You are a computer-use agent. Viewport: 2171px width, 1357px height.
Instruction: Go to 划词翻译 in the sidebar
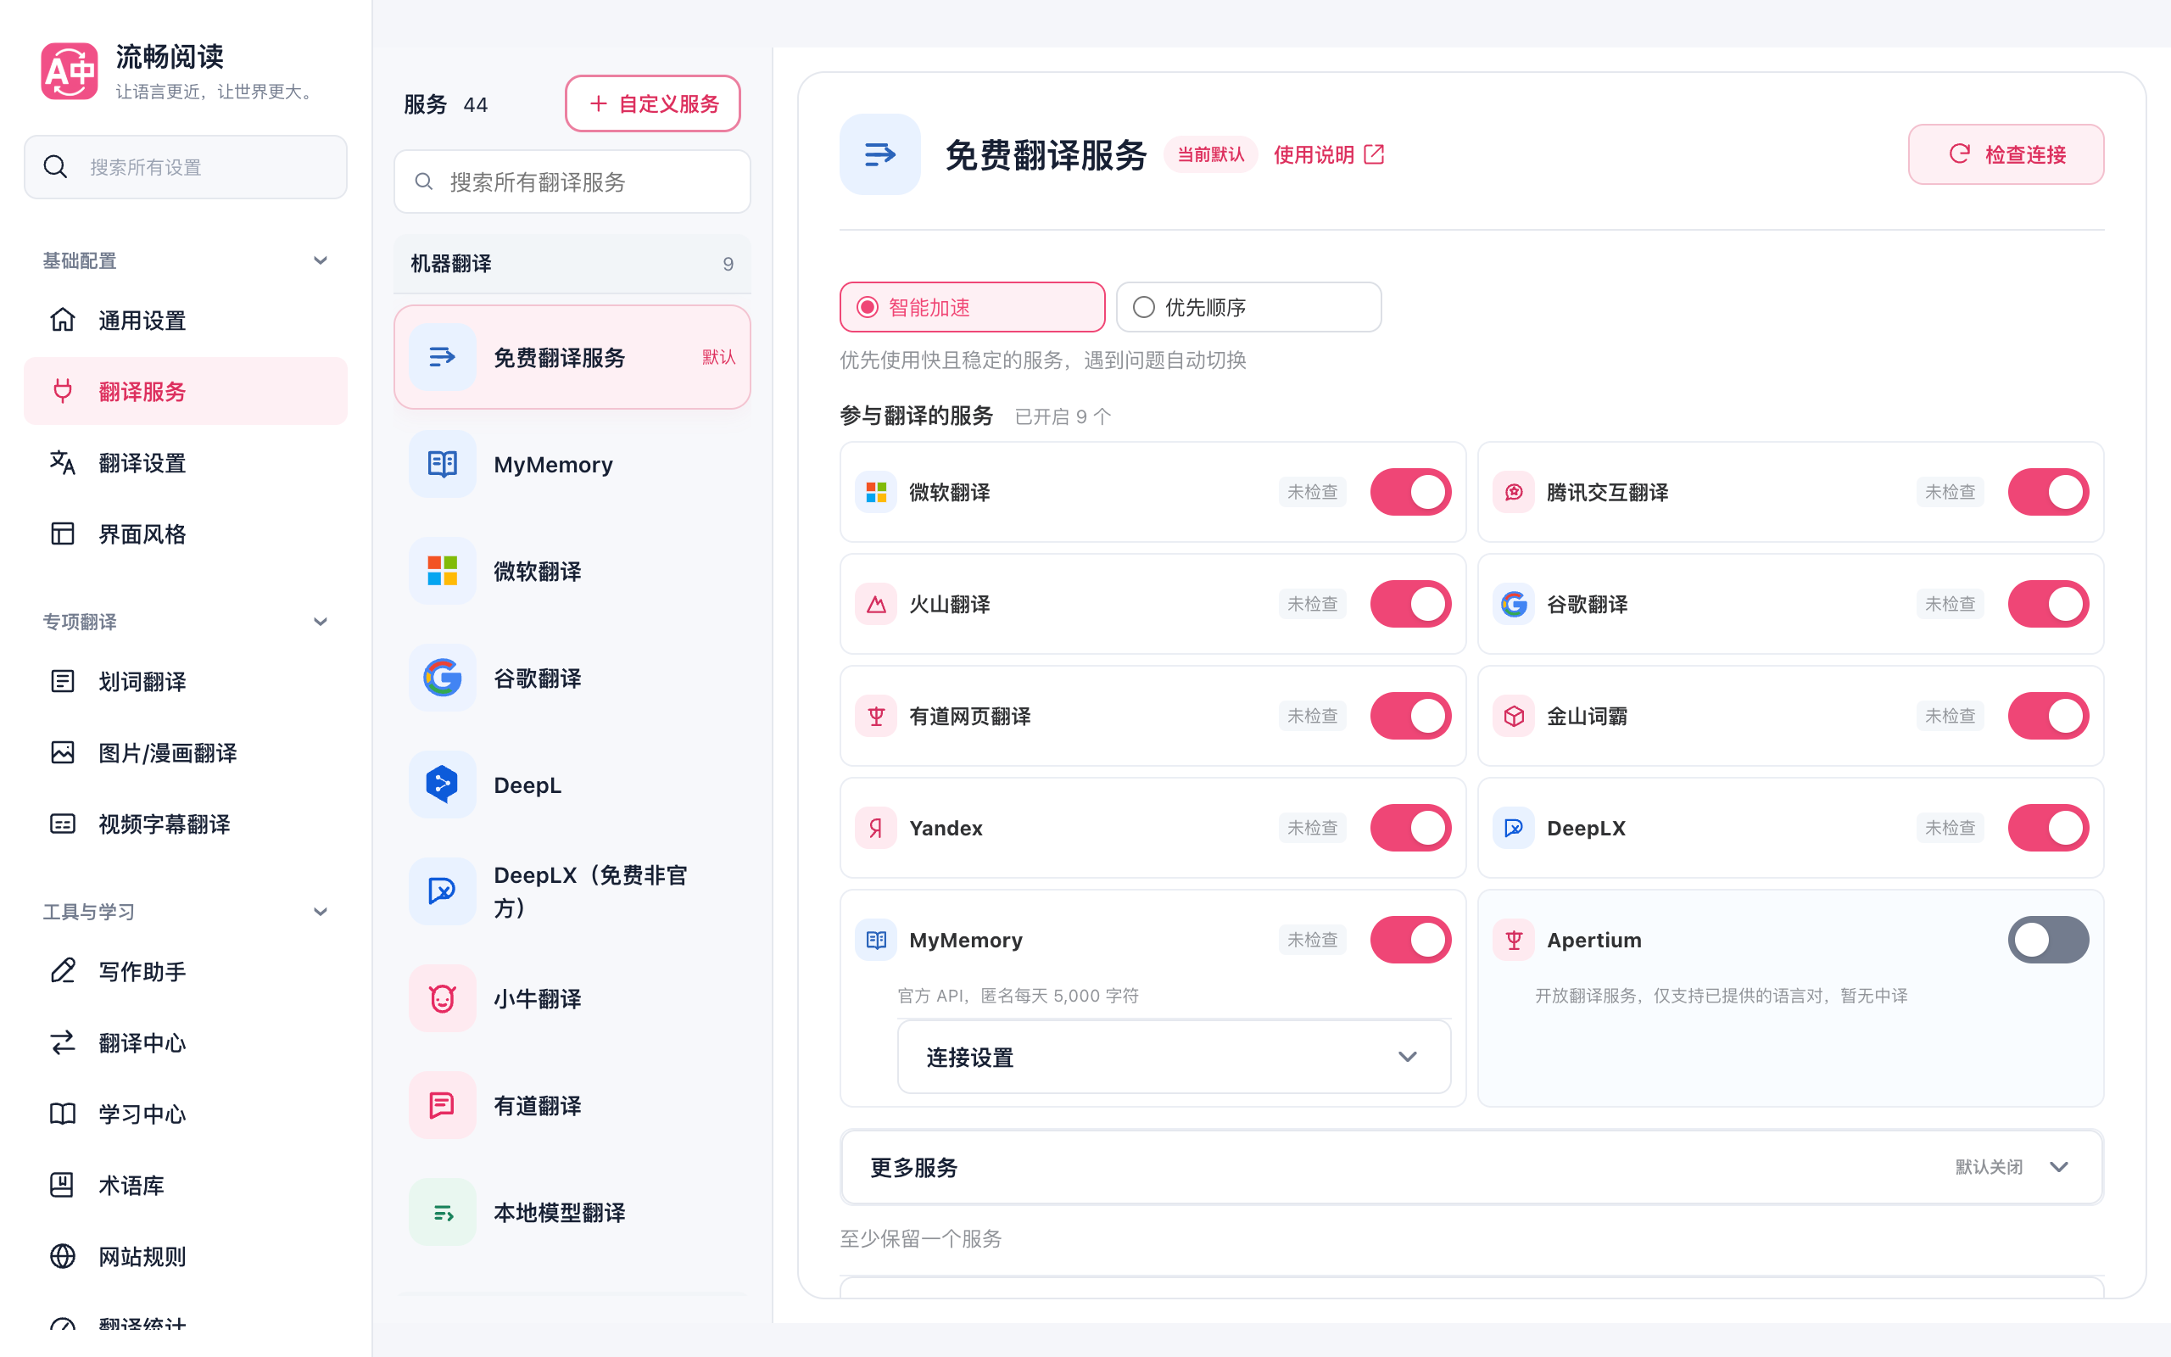pyautogui.click(x=186, y=681)
